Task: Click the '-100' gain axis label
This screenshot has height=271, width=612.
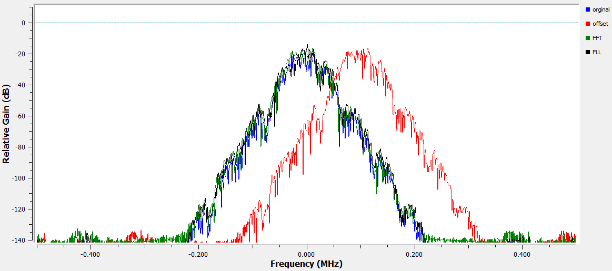Action: 19,178
